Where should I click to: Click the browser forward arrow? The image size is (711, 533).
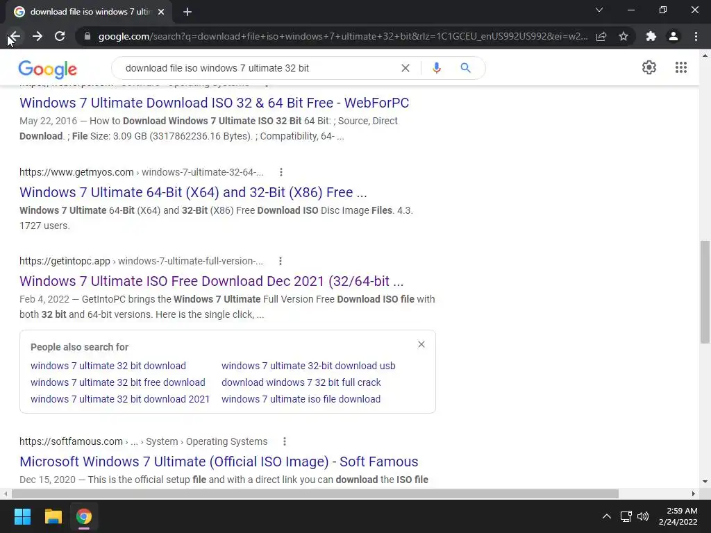(x=37, y=36)
